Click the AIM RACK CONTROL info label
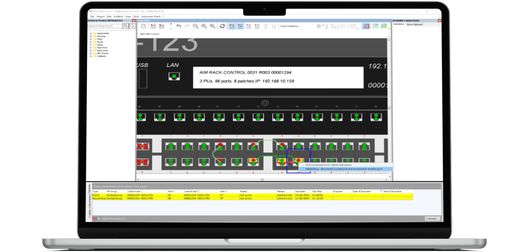This screenshot has width=529, height=252. pos(278,77)
